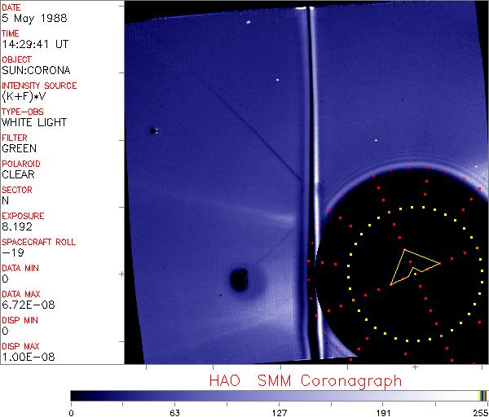Click the object value "SUN:CORONA"
The image size is (489, 417).
coord(36,70)
